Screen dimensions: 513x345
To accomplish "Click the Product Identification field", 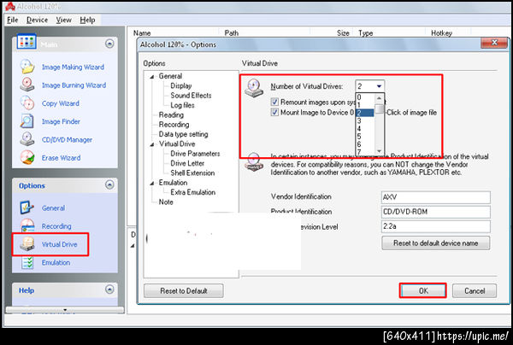I will (436, 212).
